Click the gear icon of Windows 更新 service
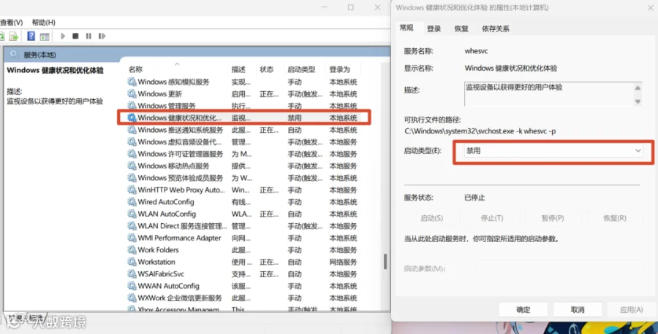This screenshot has height=334, width=658. (132, 94)
